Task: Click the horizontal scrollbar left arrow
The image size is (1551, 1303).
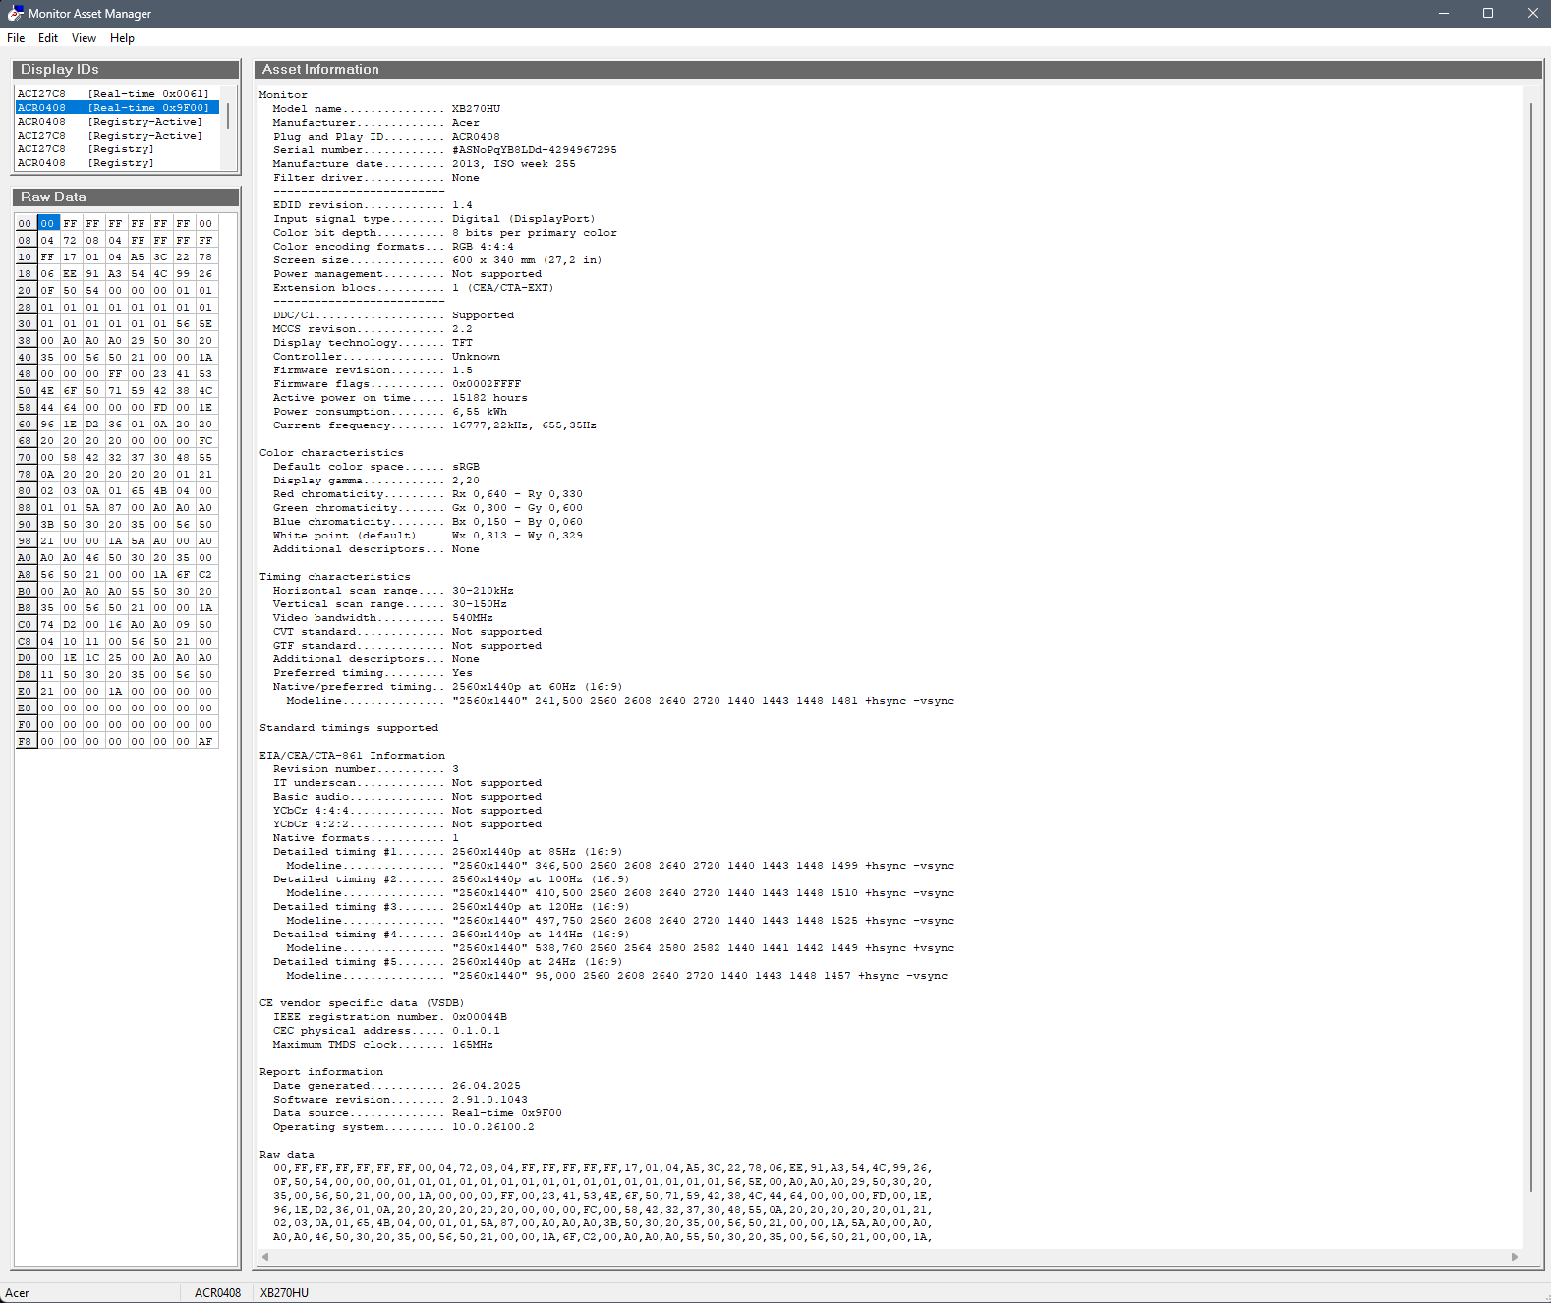Action: tap(265, 1257)
